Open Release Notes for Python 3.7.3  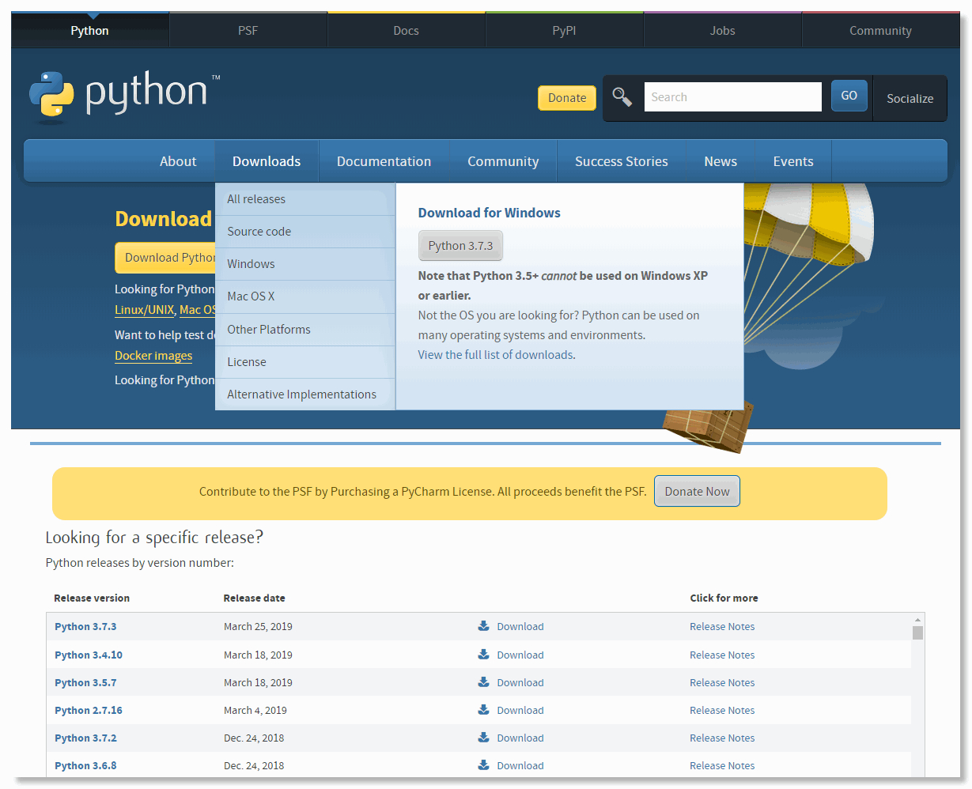[722, 626]
